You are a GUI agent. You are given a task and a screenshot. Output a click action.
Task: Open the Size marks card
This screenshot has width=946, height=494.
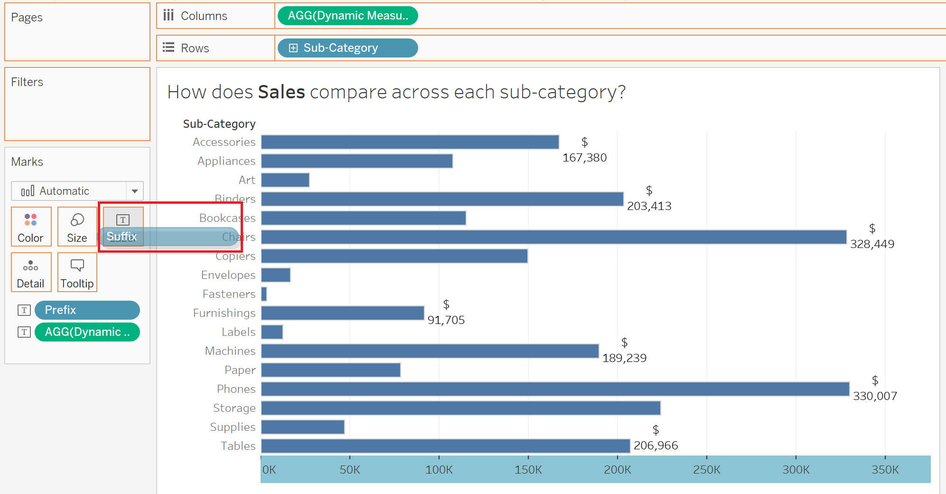coord(77,227)
